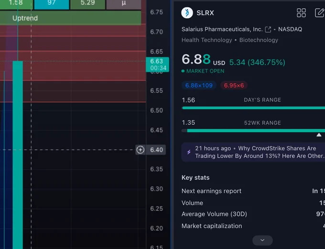Click the 6.50 price axis label

pos(156,110)
